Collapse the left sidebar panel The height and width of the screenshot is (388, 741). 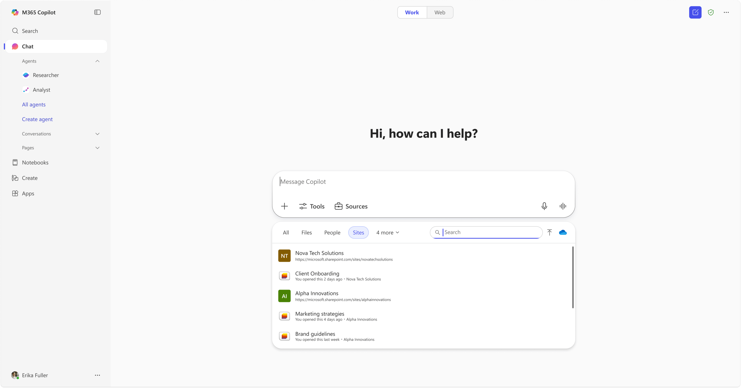coord(97,12)
